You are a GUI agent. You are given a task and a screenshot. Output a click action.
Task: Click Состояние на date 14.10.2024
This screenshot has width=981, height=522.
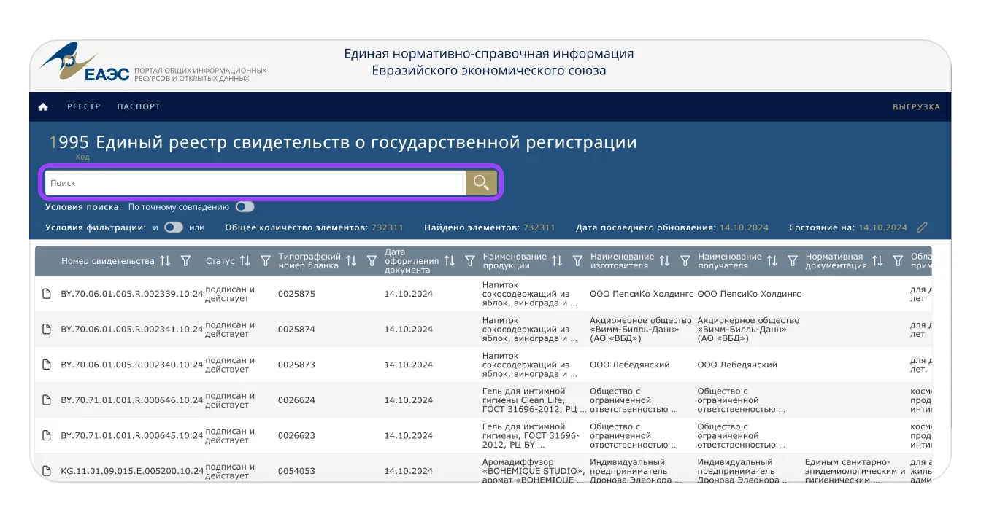pyautogui.click(x=883, y=227)
